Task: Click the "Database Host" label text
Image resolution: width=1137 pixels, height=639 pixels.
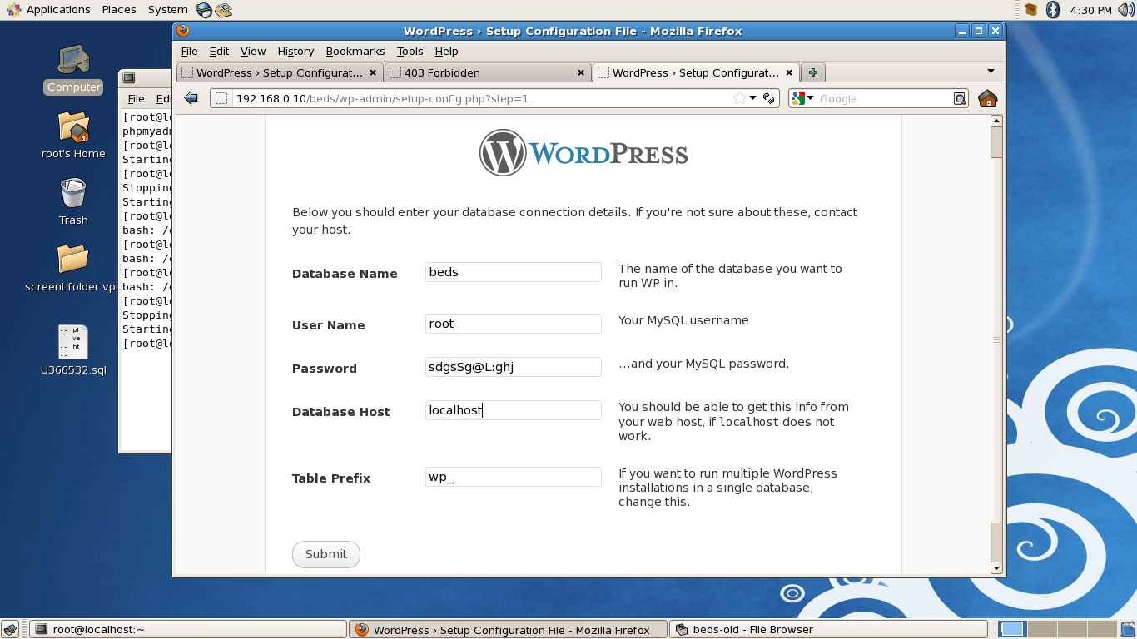Action: (x=340, y=412)
